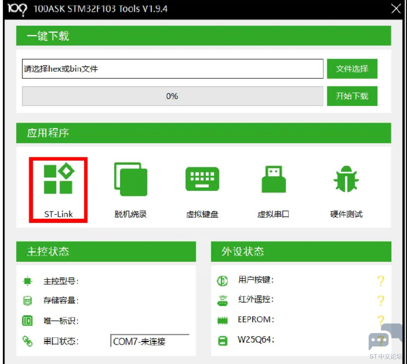407x364 pixels.
Task: Click the question mark status for 用户按键
Action: coord(381,281)
